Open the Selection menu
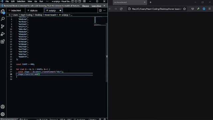Viewport: 213px width, 120px height. pyautogui.click(x=21, y=1)
